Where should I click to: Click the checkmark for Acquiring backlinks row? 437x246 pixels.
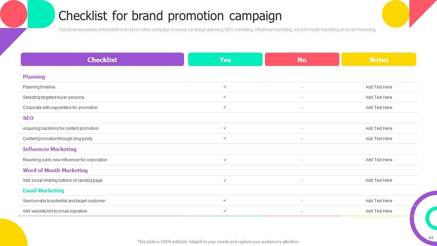pyautogui.click(x=225, y=128)
